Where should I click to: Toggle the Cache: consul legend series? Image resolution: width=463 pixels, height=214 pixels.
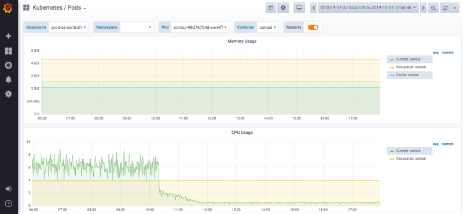coord(409,75)
